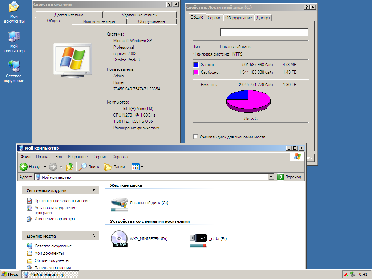Open the Views dropdown arrow
This screenshot has height=279, width=372.
click(x=142, y=167)
